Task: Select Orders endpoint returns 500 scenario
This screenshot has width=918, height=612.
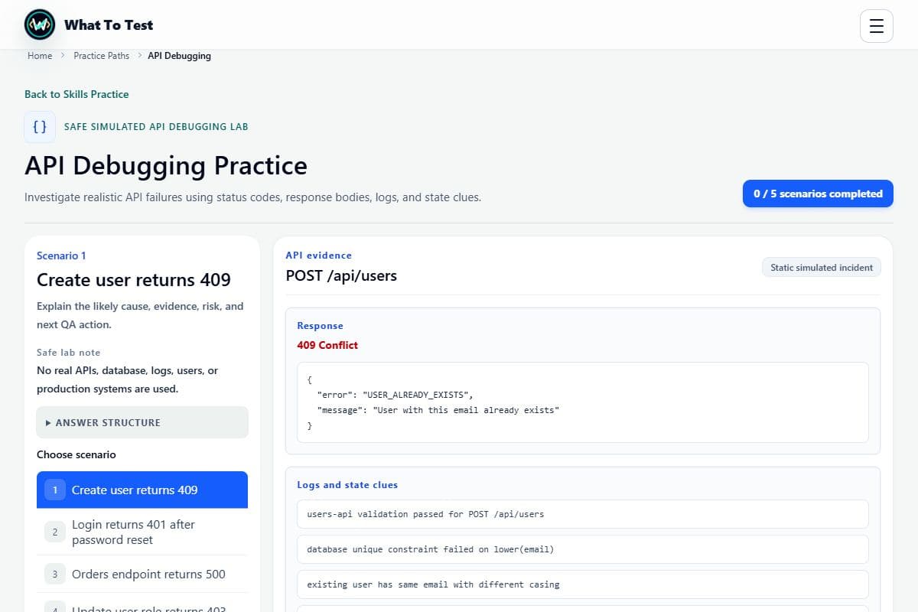Action: pos(142,574)
